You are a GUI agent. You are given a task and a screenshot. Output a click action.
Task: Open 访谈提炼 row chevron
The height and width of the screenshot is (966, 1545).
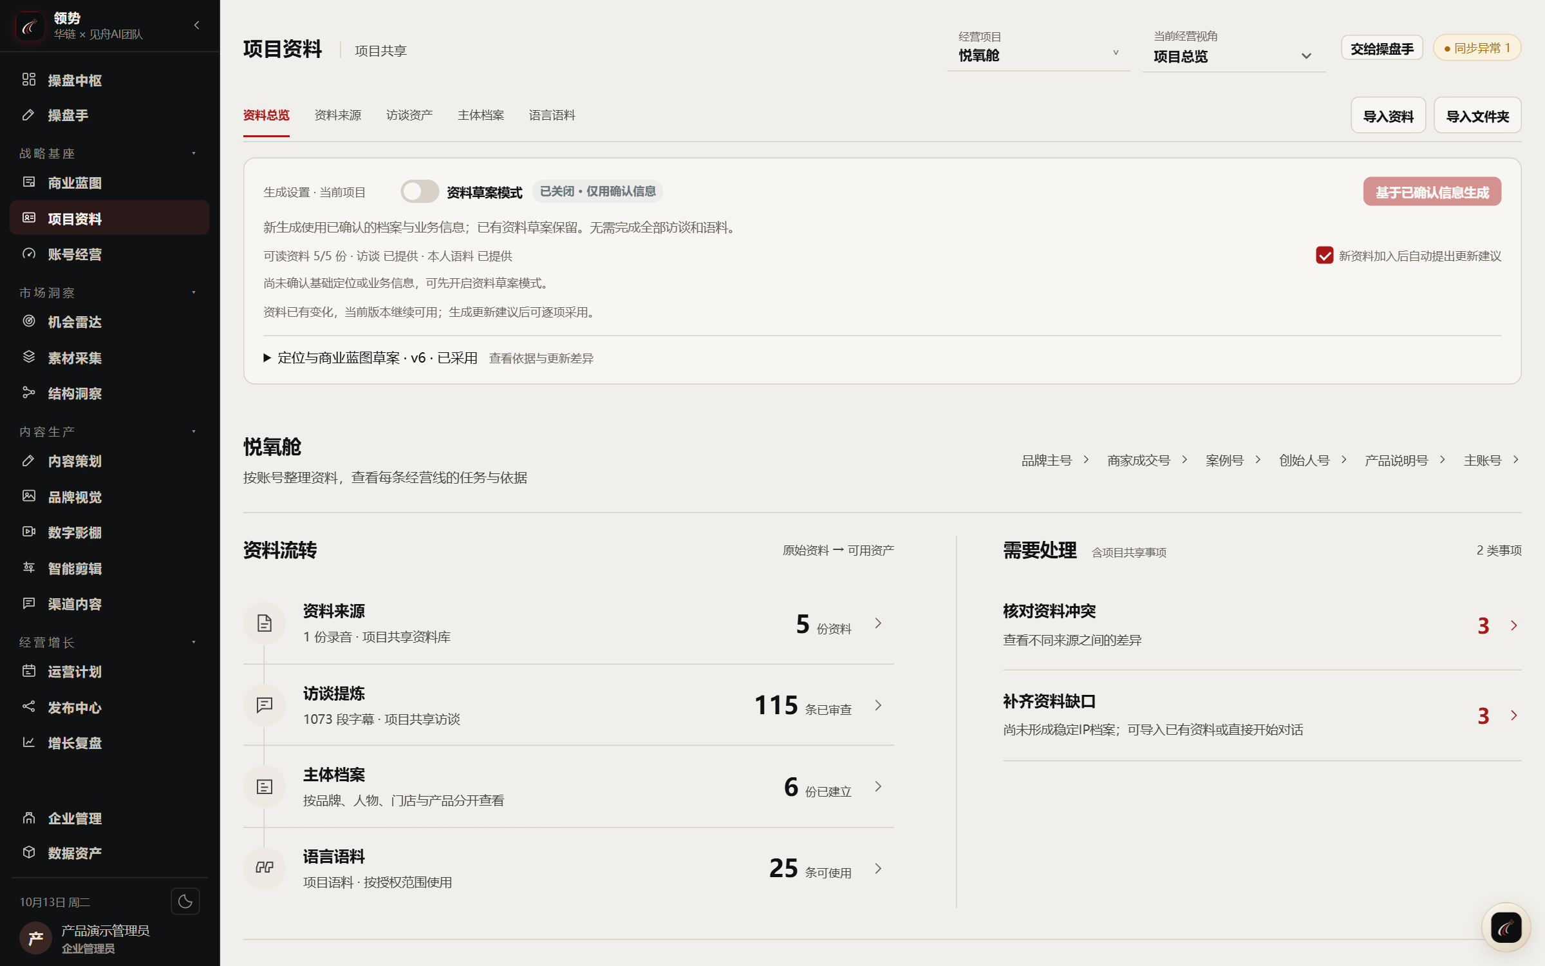click(x=878, y=705)
